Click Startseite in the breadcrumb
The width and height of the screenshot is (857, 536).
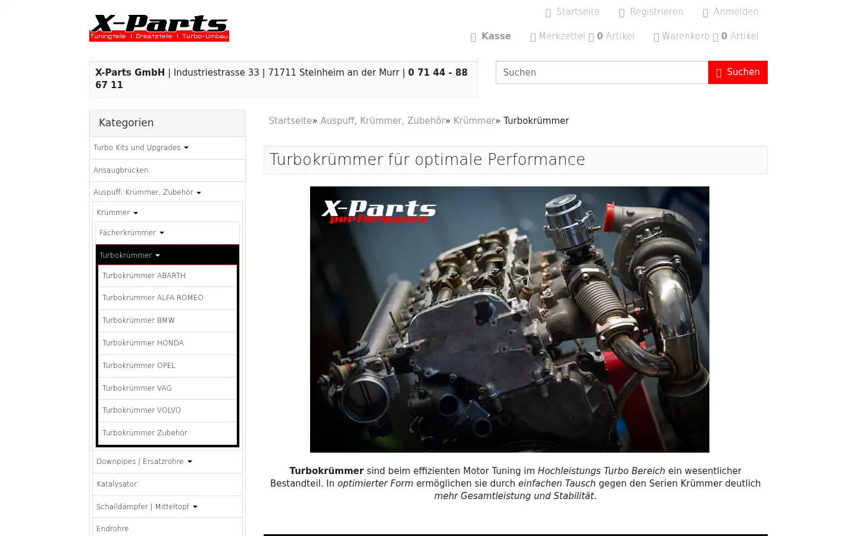point(290,121)
